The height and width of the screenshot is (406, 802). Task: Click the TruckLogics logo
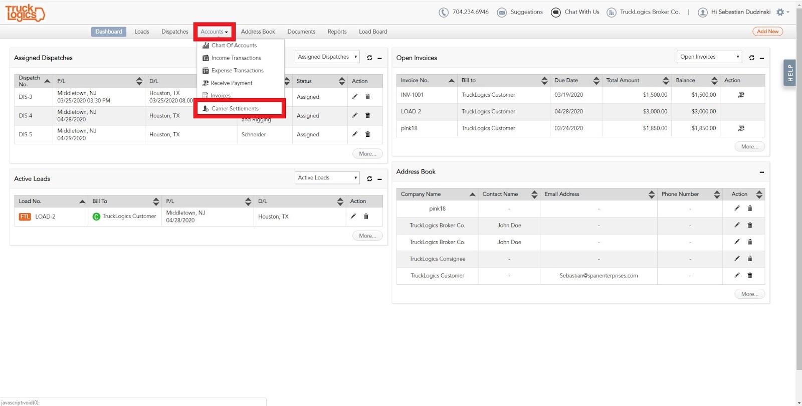(25, 13)
